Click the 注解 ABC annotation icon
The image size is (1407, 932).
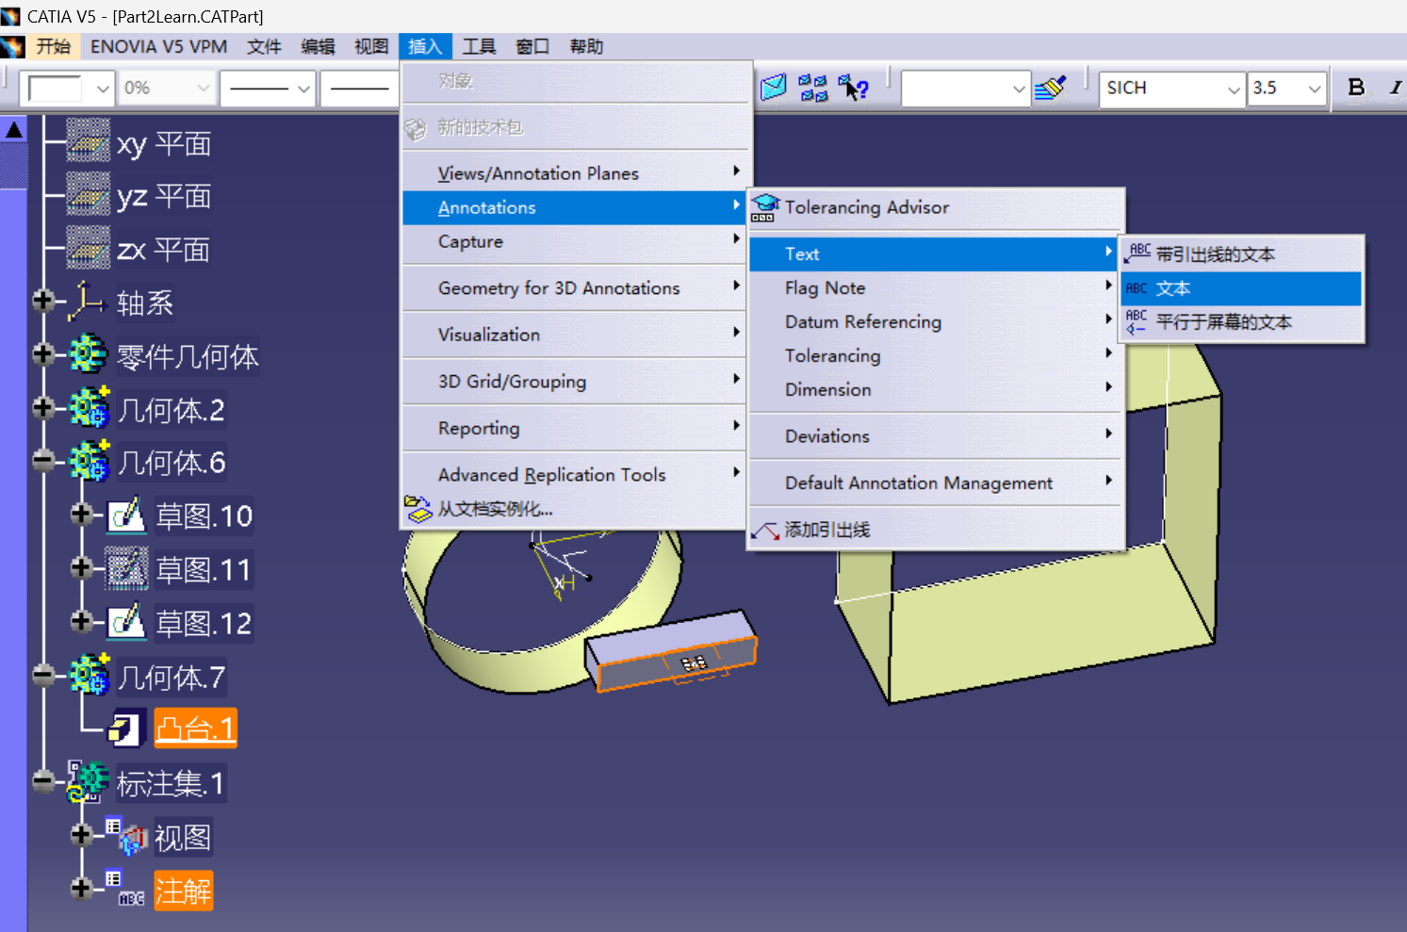click(x=124, y=890)
